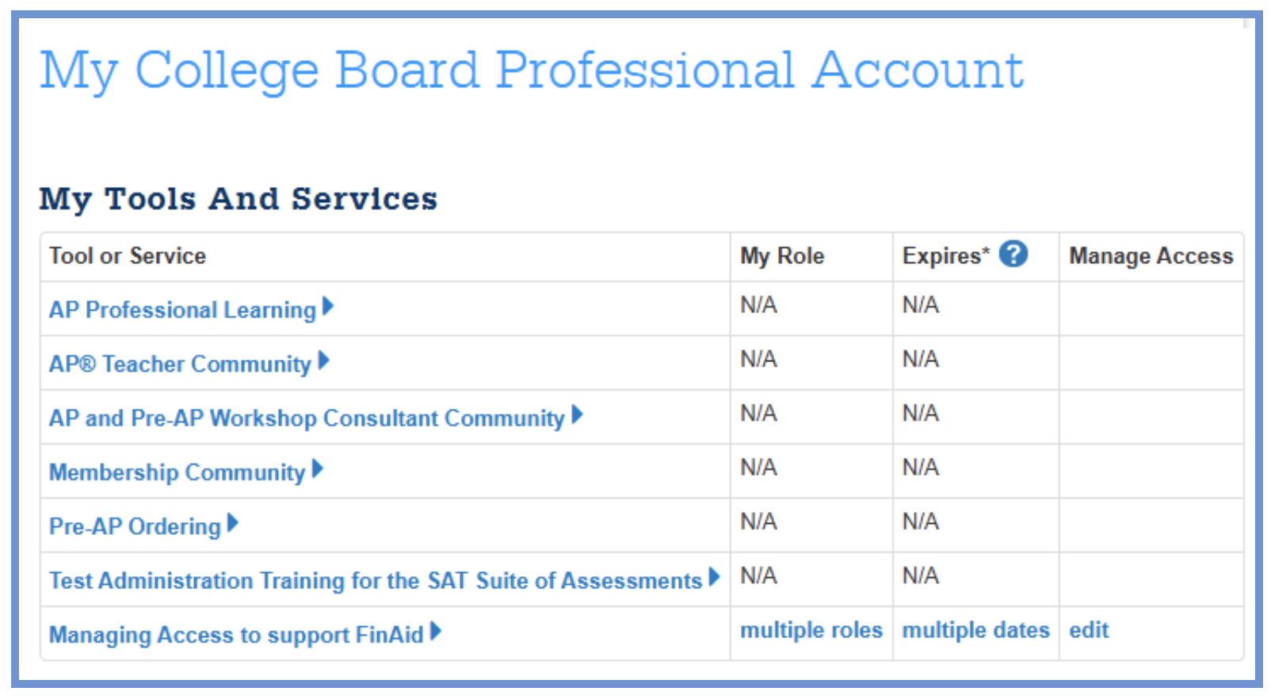Open the Membership Community link

click(177, 472)
